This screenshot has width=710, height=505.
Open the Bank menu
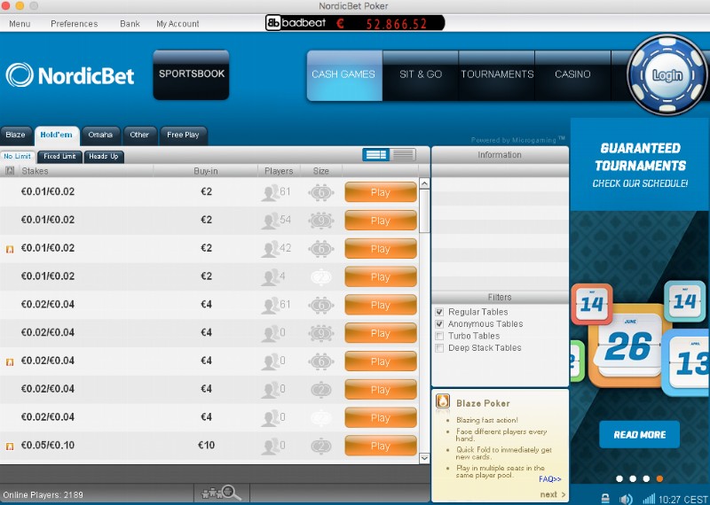(130, 24)
